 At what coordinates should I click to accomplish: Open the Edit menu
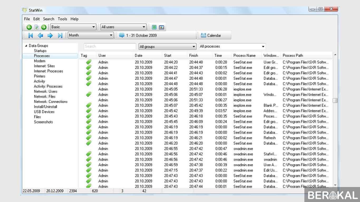tap(36, 19)
